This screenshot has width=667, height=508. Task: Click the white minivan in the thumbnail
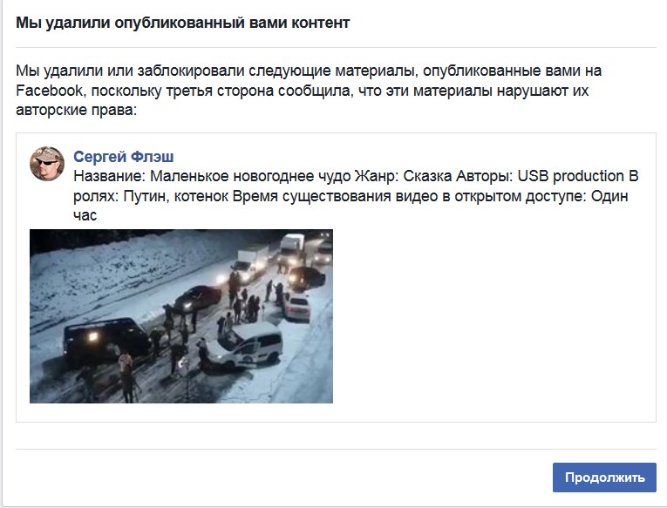click(247, 345)
